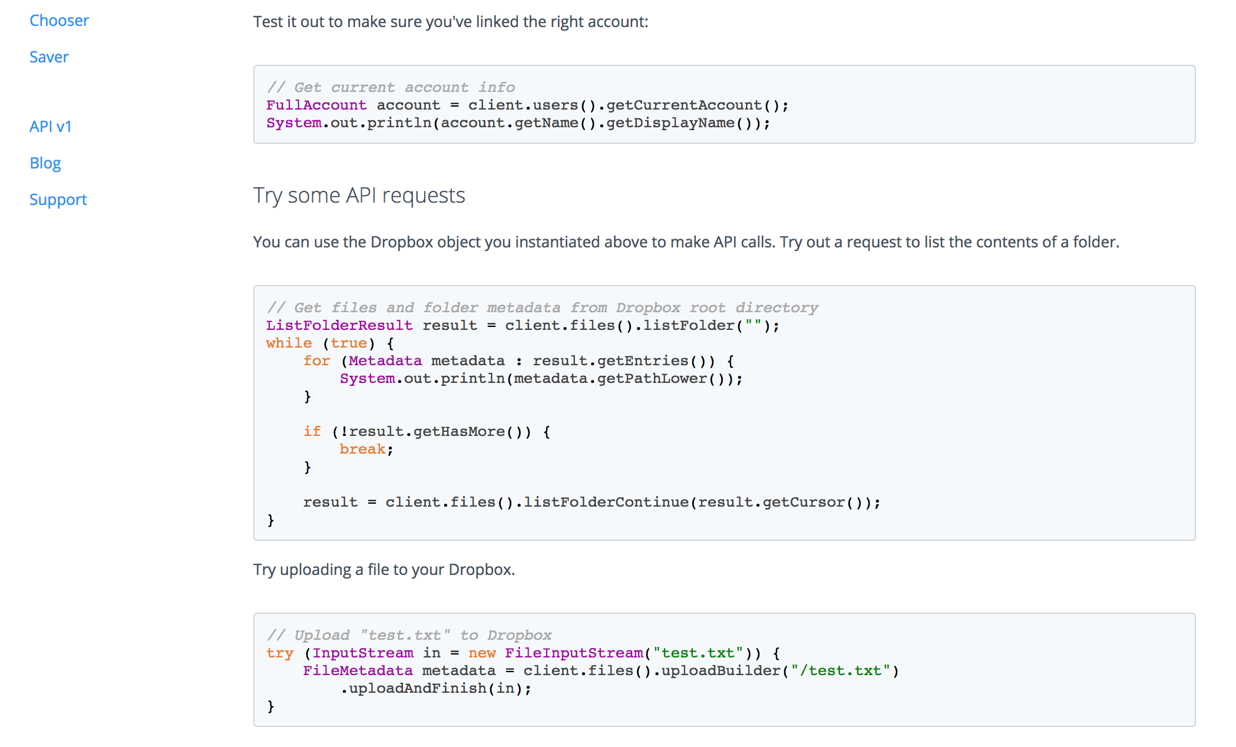Image resolution: width=1236 pixels, height=747 pixels.
Task: Click code line 'System.out.println(account.getName().getDisplayName());'
Action: pos(518,123)
